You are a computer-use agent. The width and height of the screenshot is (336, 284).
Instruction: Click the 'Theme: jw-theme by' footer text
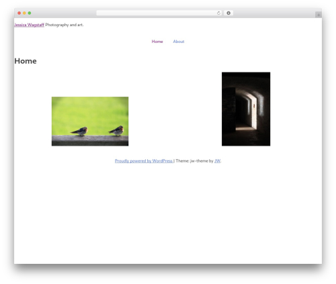194,160
